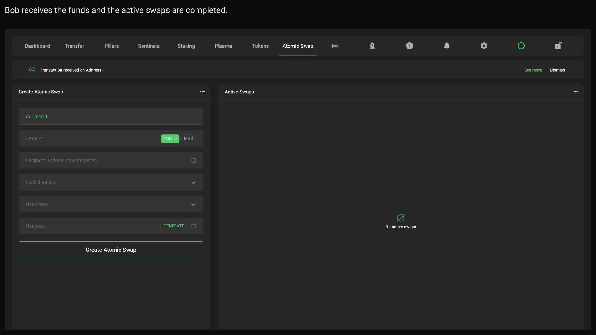
Task: Open the rocket accelerator tab
Action: tap(372, 46)
